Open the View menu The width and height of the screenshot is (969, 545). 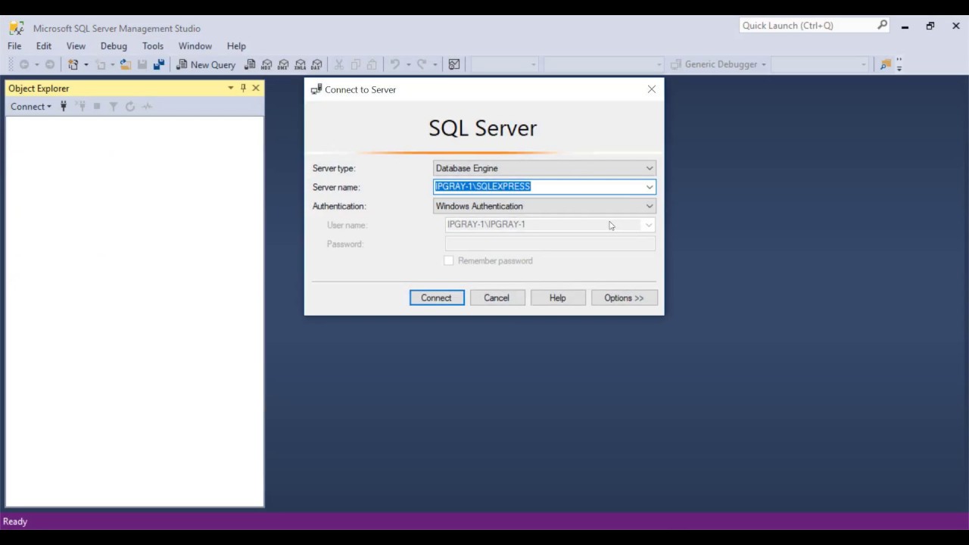[x=76, y=46]
